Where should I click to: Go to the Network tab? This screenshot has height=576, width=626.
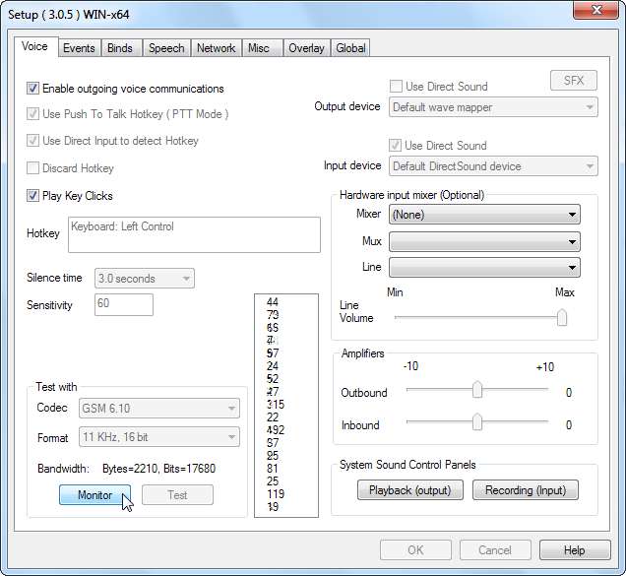click(216, 47)
